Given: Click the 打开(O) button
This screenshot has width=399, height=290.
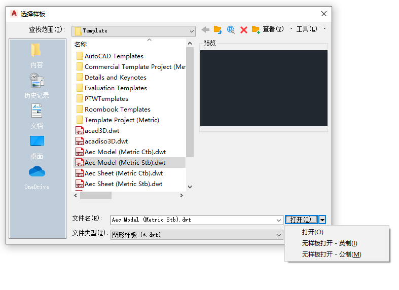Looking at the screenshot, I should click(301, 220).
